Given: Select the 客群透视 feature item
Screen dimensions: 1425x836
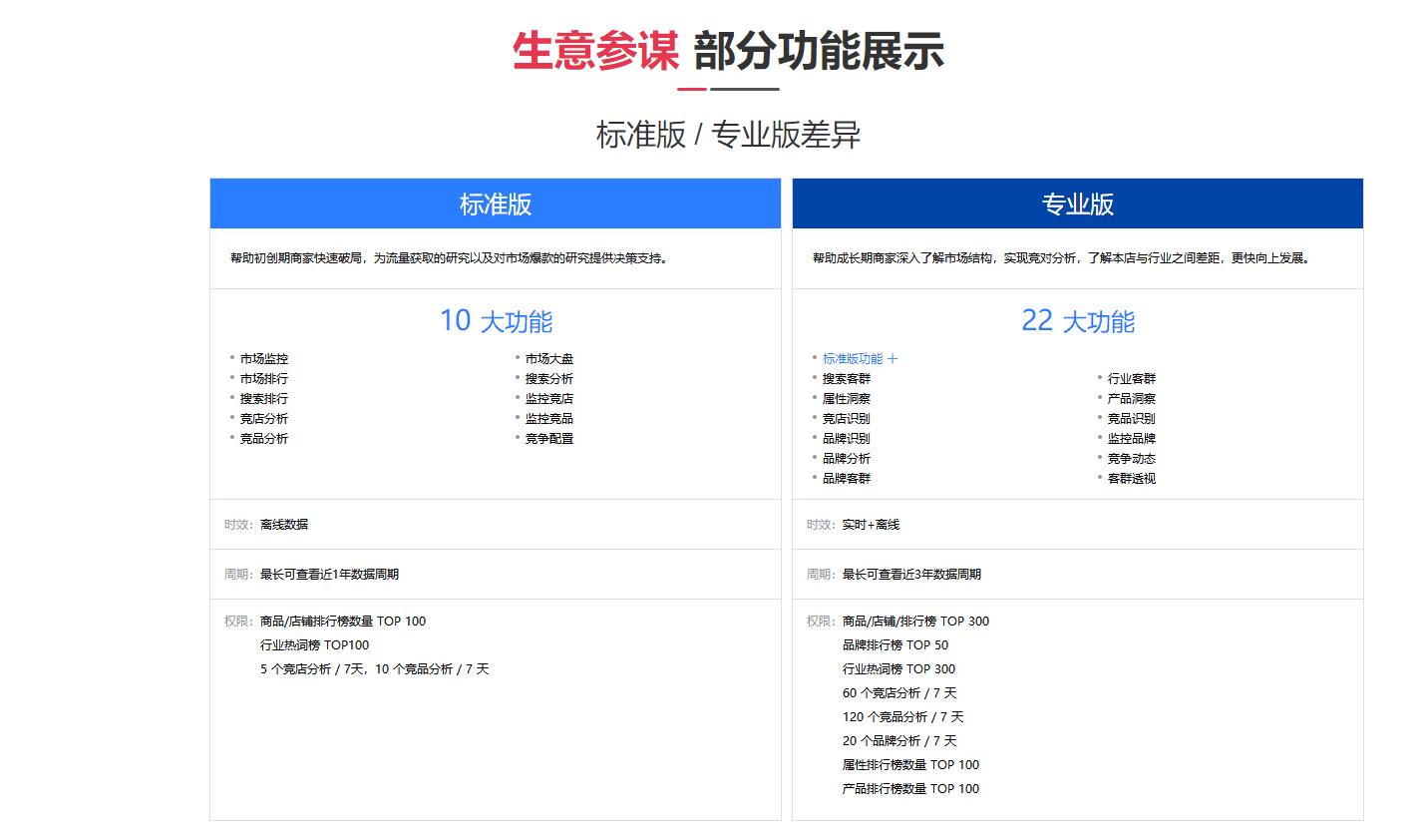Looking at the screenshot, I should [x=1132, y=478].
